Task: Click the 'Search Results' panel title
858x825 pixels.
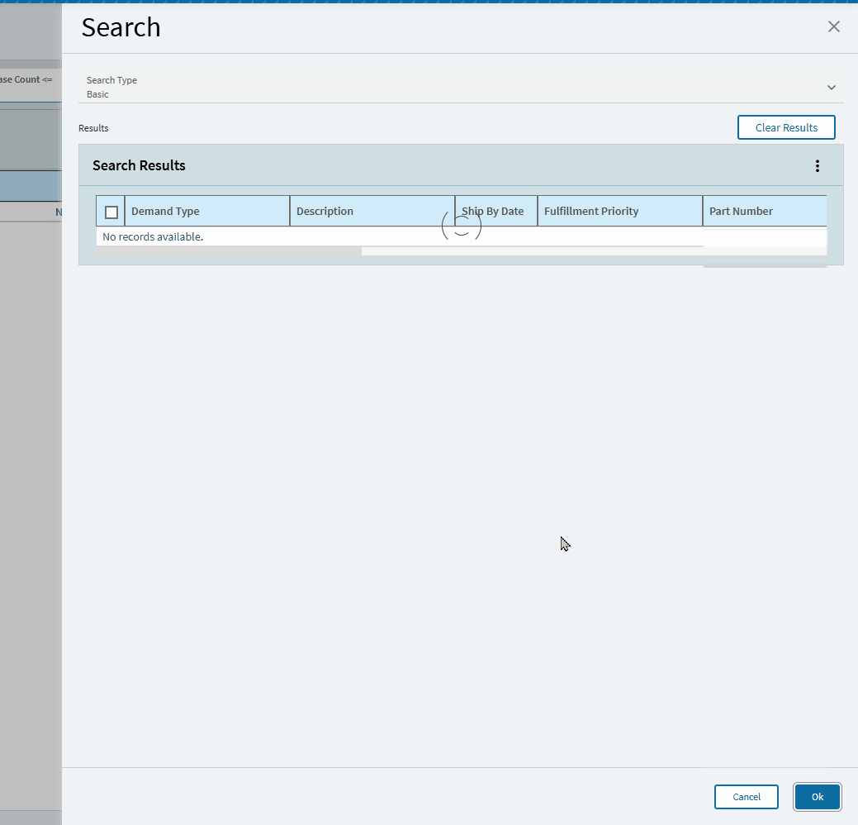Action: pos(139,165)
